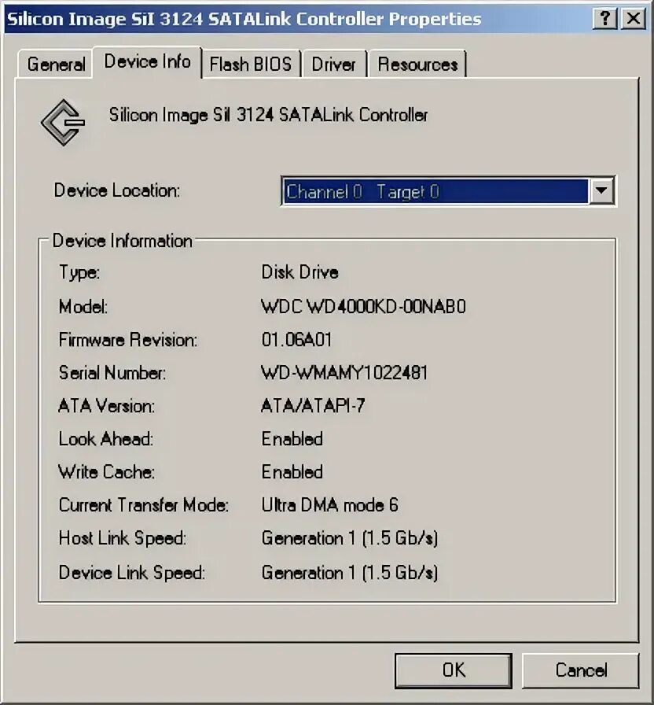Click the Silicon Image controller logo icon
Image resolution: width=654 pixels, height=705 pixels.
[63, 122]
